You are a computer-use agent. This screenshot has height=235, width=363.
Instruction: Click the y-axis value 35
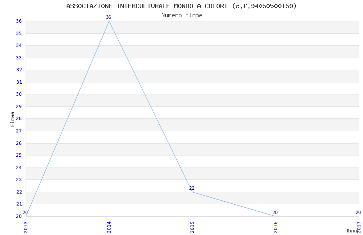(19, 33)
